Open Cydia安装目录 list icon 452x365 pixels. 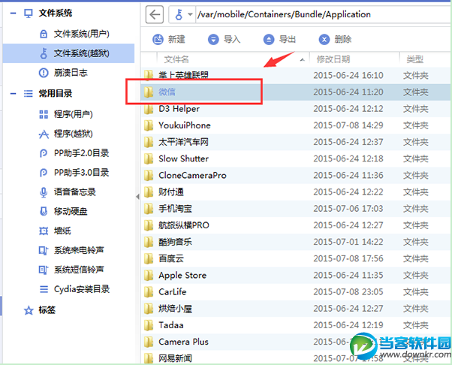[x=44, y=289]
